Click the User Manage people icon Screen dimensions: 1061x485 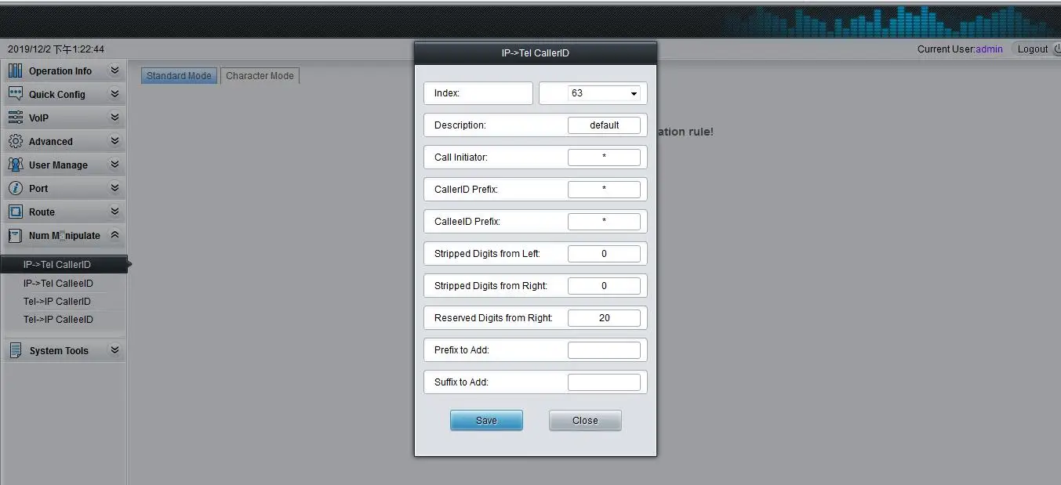coord(15,165)
